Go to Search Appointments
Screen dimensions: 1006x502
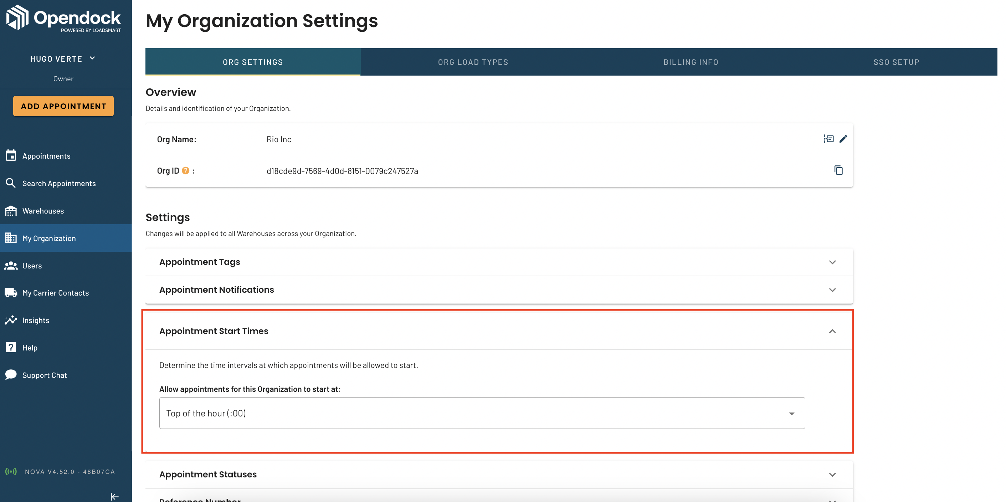(x=66, y=183)
